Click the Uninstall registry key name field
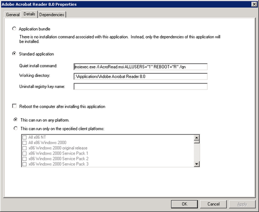 tap(141, 87)
